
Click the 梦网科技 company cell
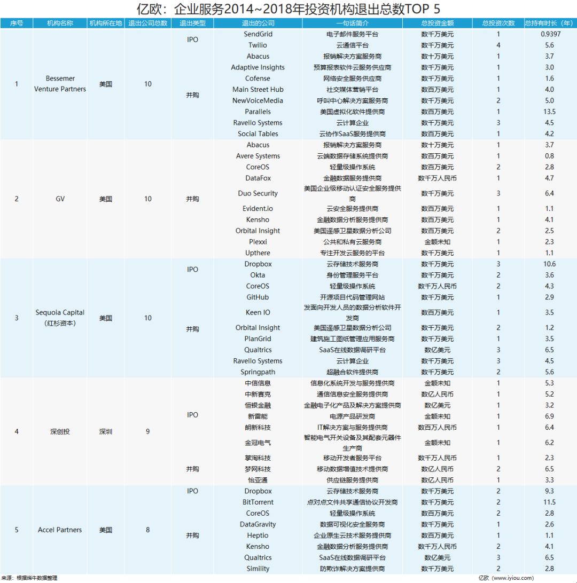click(x=258, y=469)
